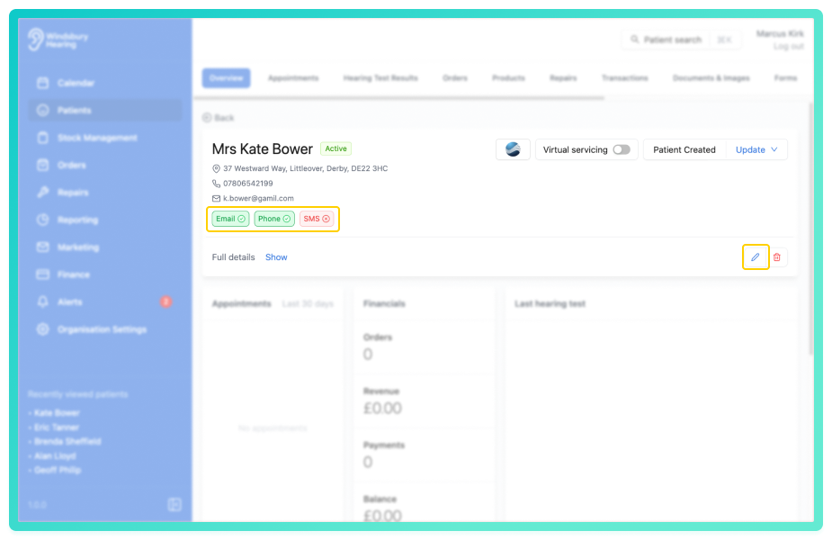Image resolution: width=832 pixels, height=540 pixels.
Task: Switch to Hearing Test Results tab
Action: [x=380, y=78]
